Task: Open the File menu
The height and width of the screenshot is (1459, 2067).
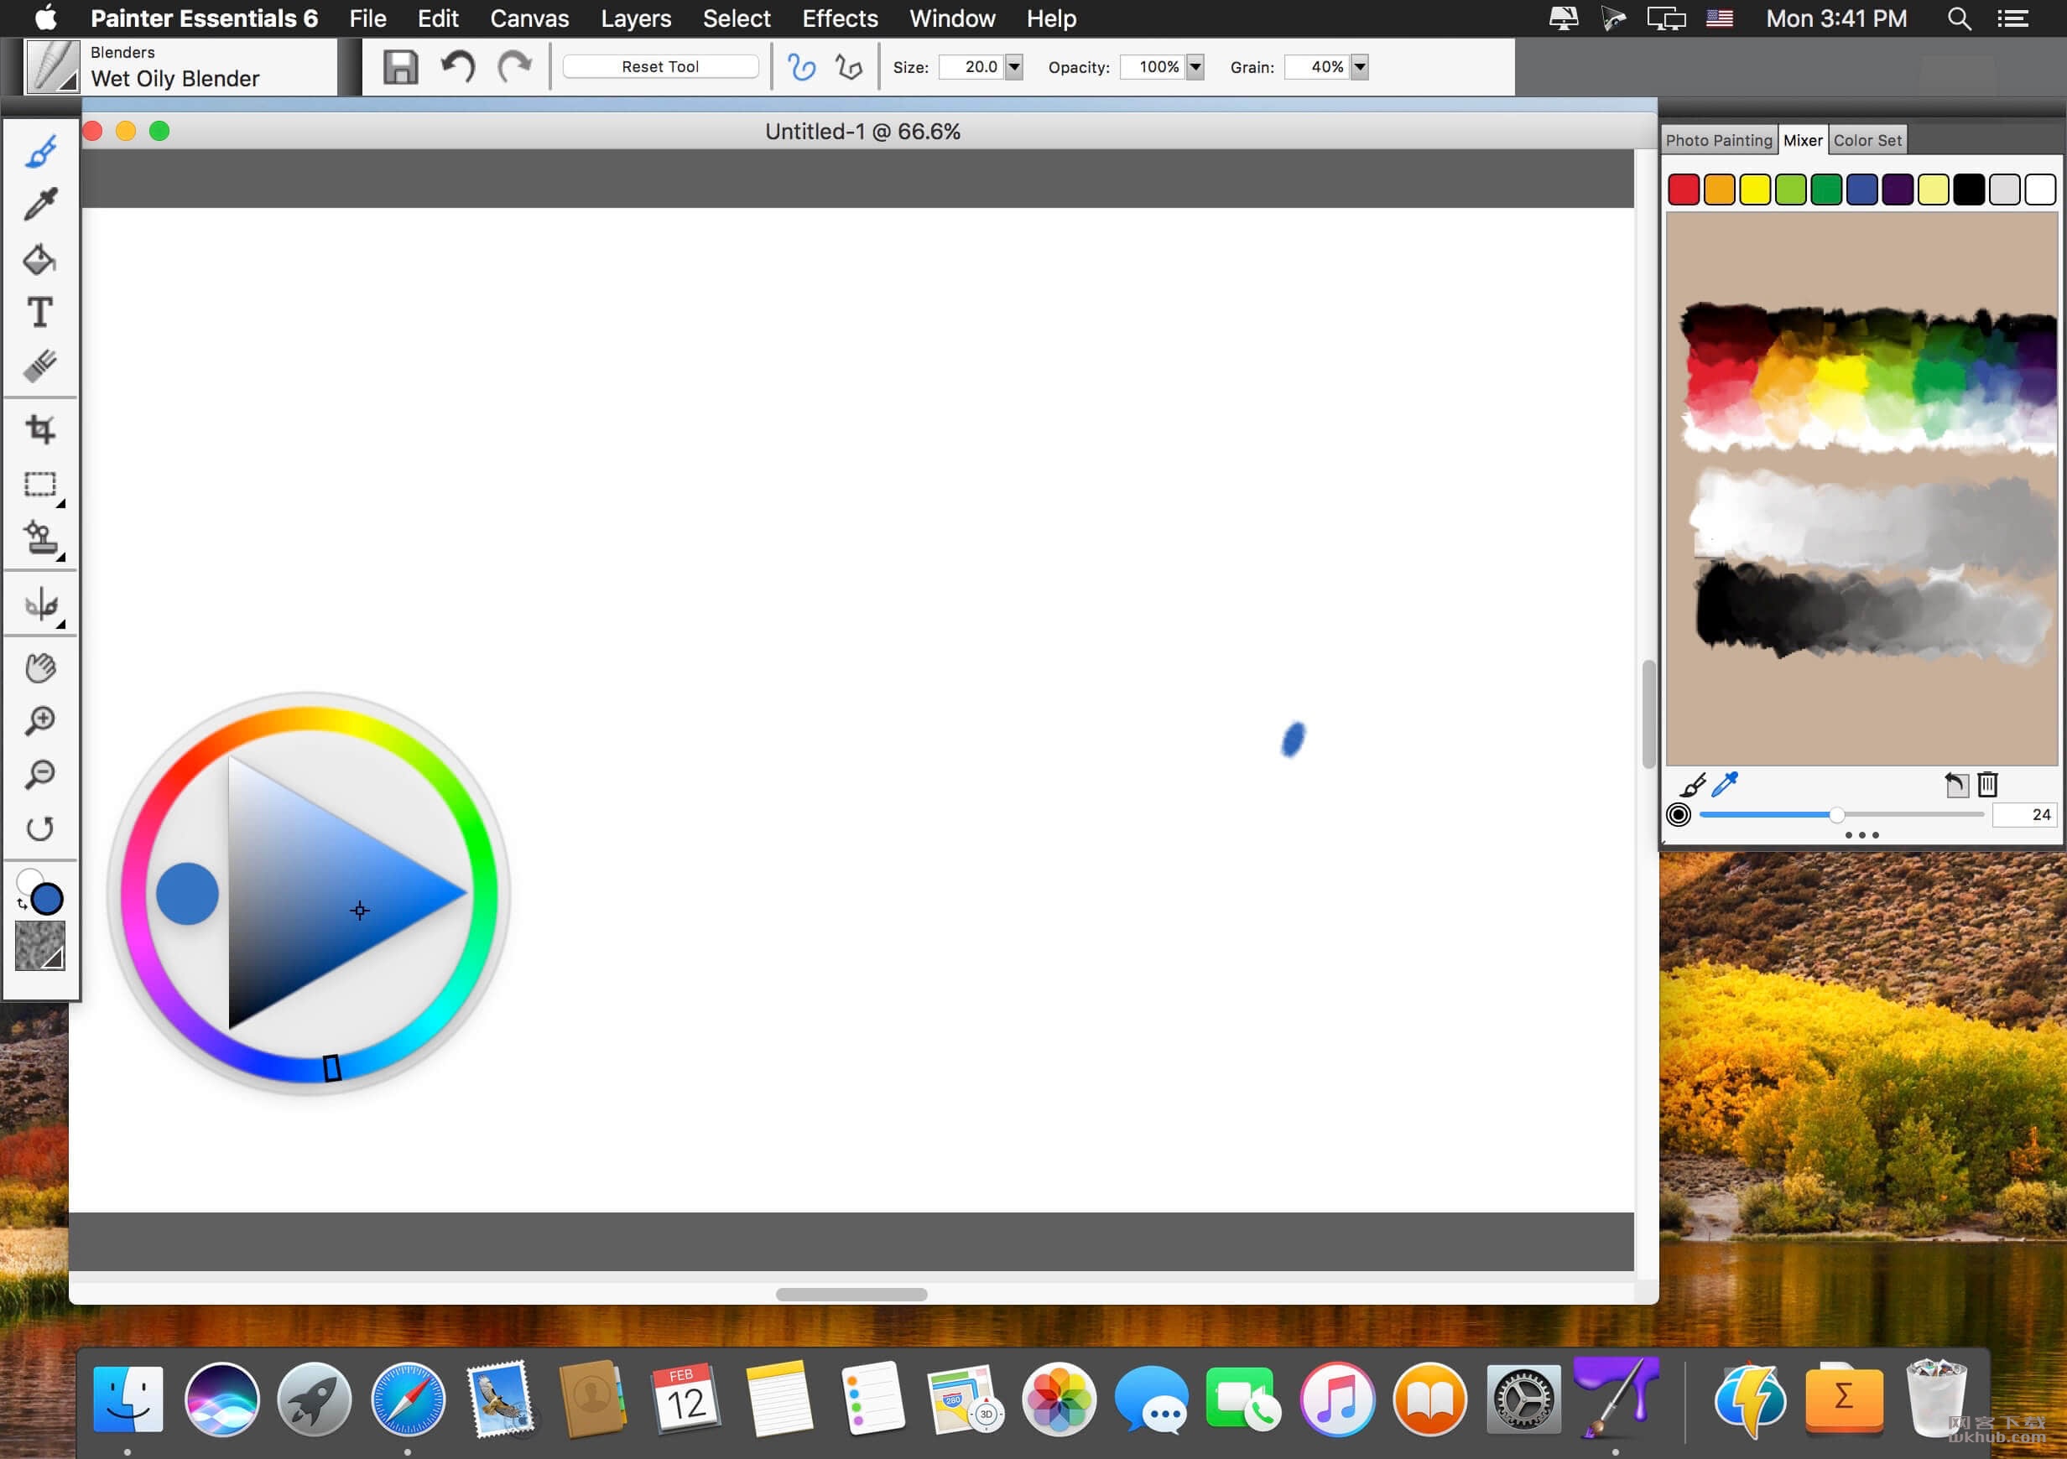Action: point(367,18)
